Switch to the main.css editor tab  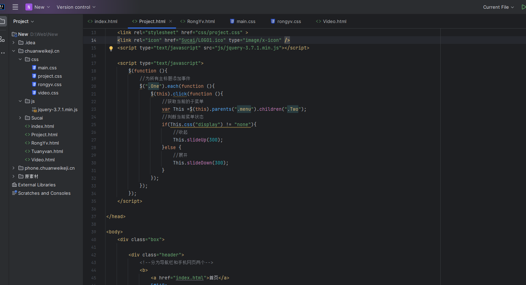click(243, 21)
